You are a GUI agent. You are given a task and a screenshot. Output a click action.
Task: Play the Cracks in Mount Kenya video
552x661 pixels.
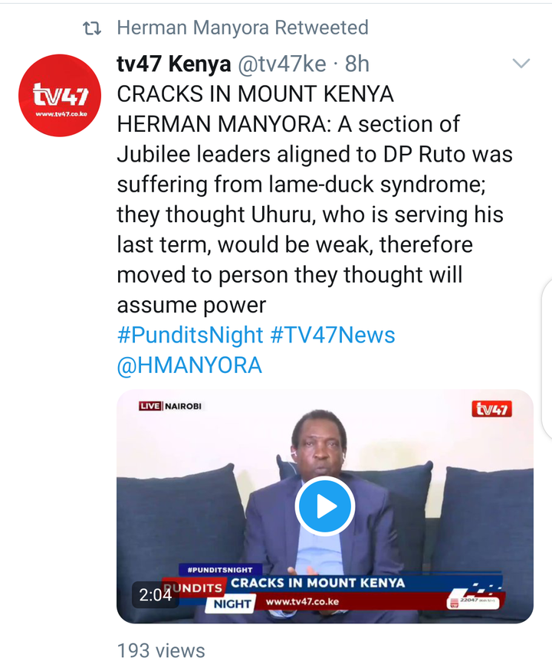324,506
